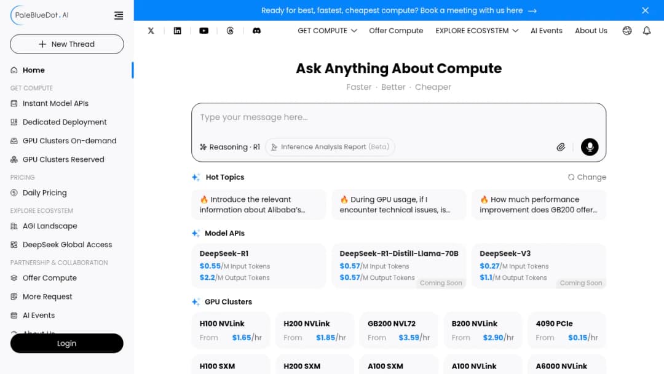Collapse the sidebar with the menu icon
The width and height of the screenshot is (664, 374).
[119, 15]
